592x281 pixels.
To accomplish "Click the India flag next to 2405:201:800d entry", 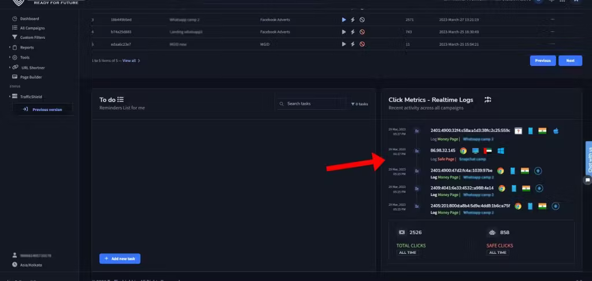I will tap(542, 206).
